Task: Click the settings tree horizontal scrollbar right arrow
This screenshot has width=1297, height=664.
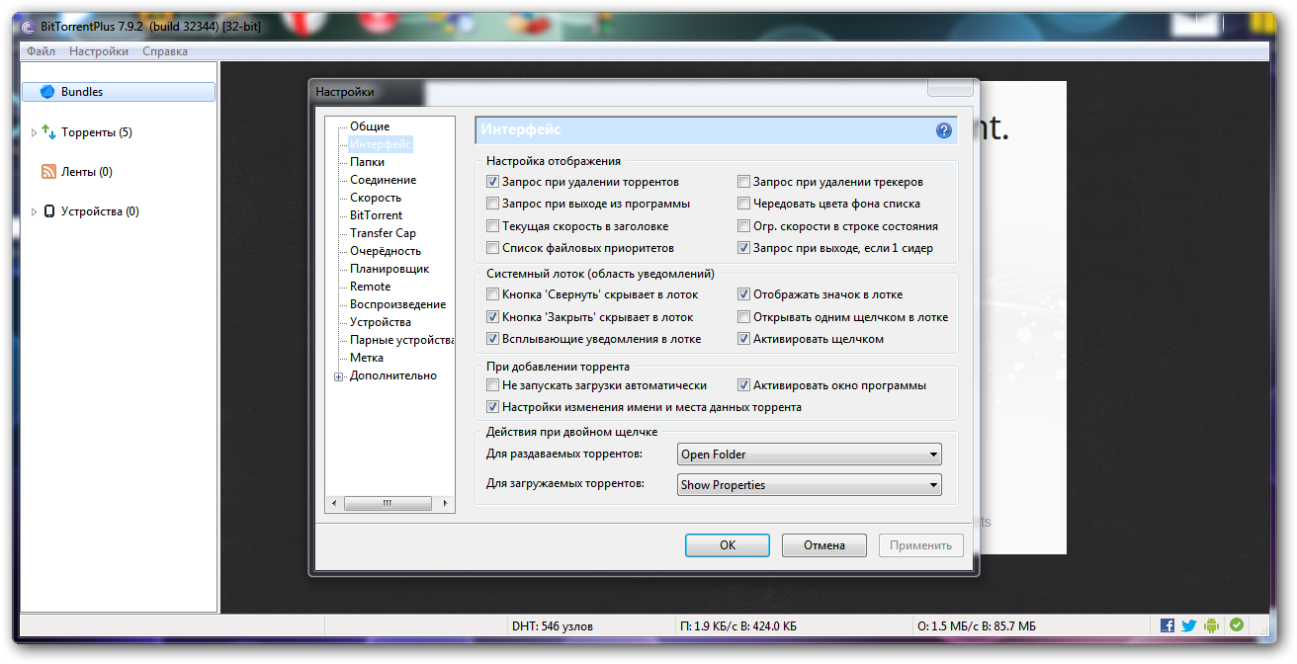Action: (x=446, y=504)
